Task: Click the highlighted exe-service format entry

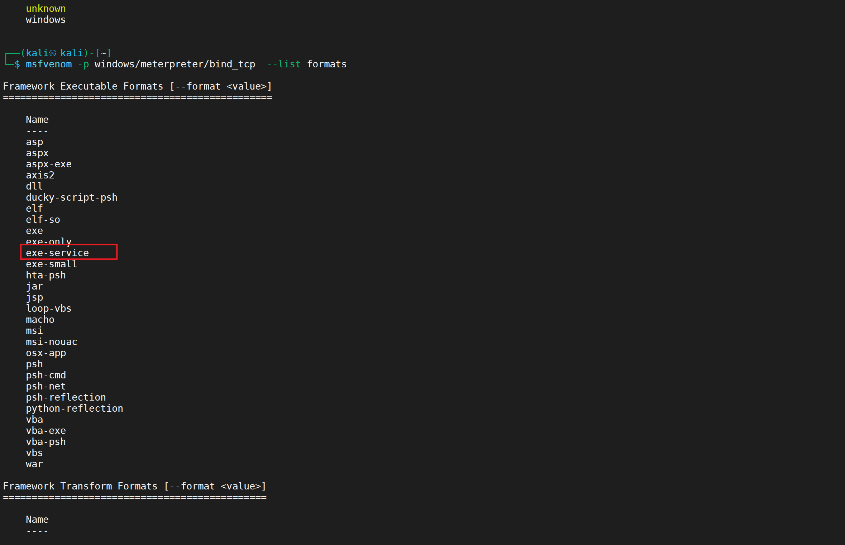Action: 57,253
